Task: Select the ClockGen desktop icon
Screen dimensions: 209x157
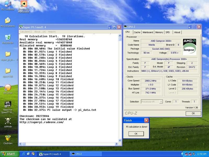Action: click(x=8, y=139)
